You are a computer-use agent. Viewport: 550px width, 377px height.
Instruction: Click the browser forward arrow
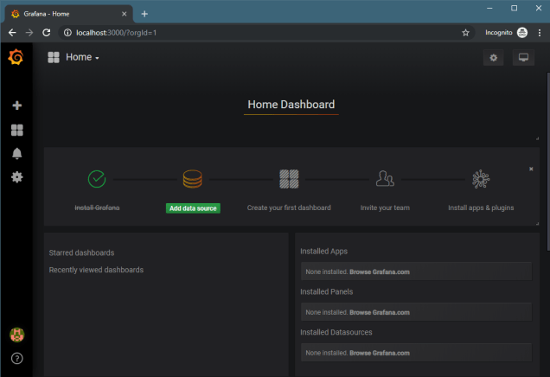(29, 33)
